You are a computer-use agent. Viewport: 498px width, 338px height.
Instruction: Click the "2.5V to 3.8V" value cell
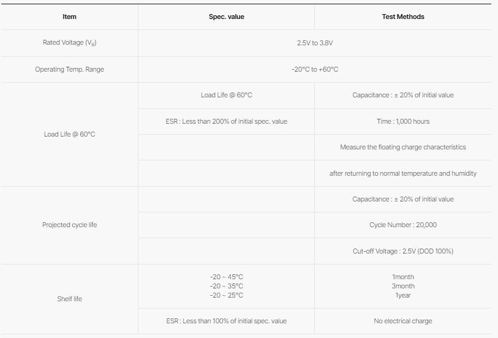pyautogui.click(x=314, y=43)
